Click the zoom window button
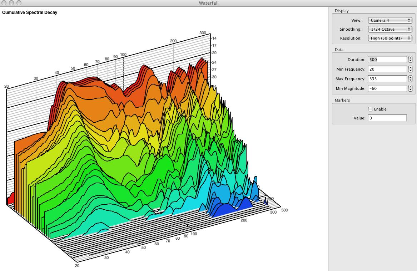 (19, 2)
